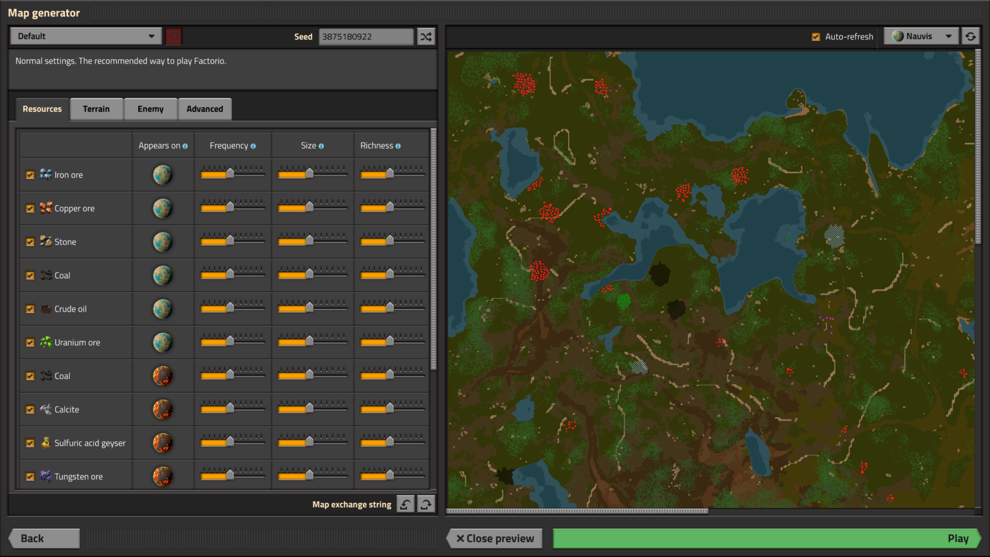Open the Default preset dropdown
The width and height of the screenshot is (990, 557).
click(x=86, y=36)
